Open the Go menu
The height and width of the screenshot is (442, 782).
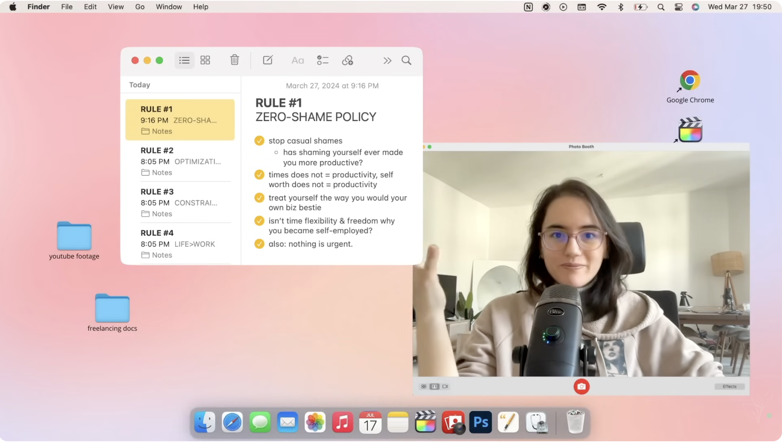(140, 7)
